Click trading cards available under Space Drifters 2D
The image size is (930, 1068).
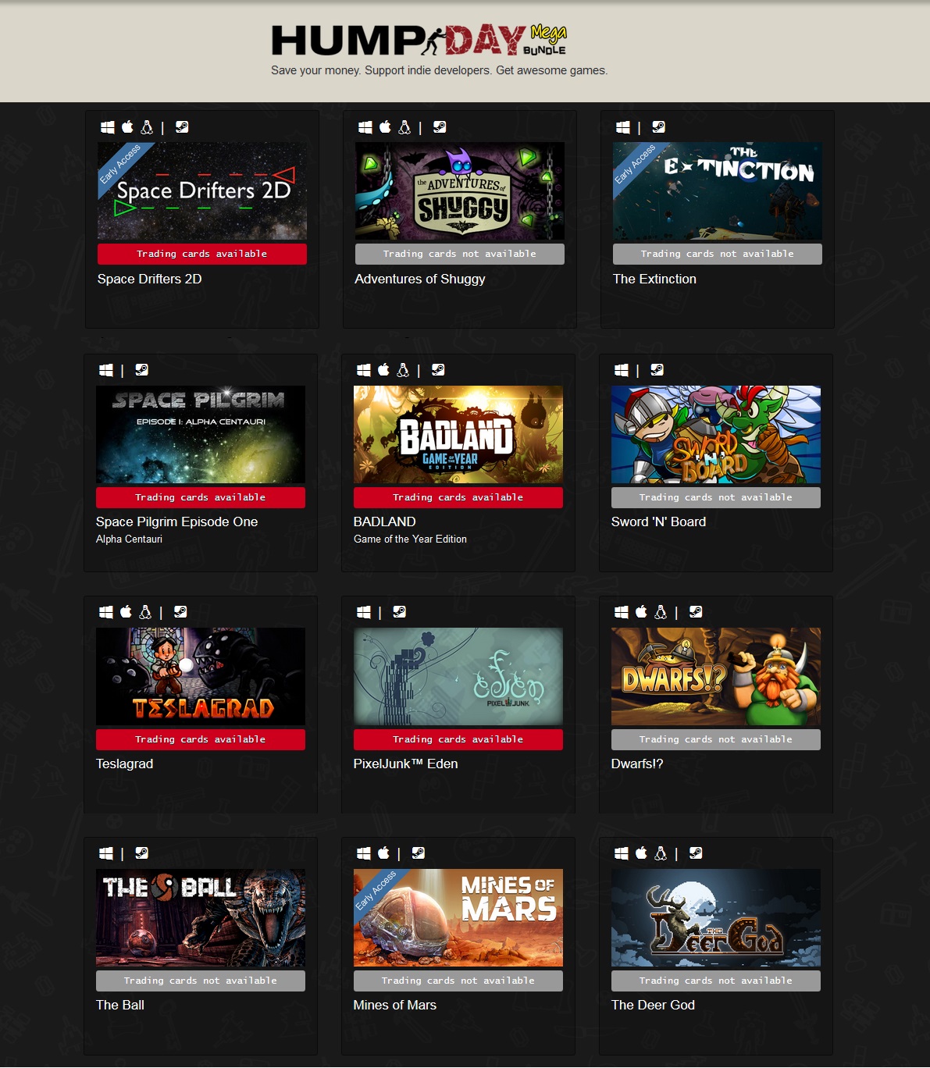point(202,254)
